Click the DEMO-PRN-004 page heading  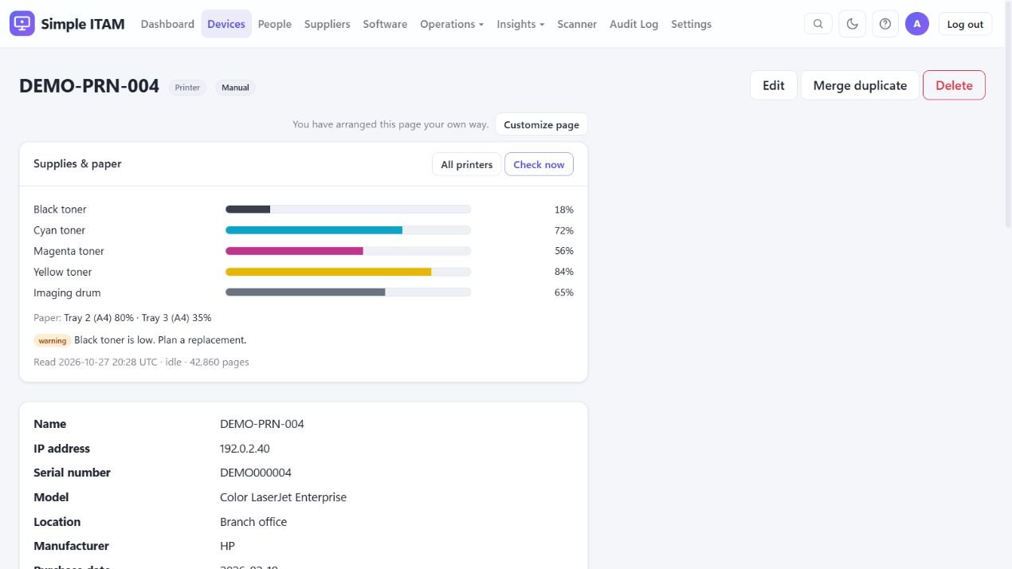89,86
